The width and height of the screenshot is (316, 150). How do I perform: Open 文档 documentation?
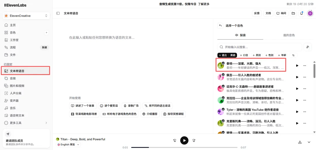tap(268, 13)
